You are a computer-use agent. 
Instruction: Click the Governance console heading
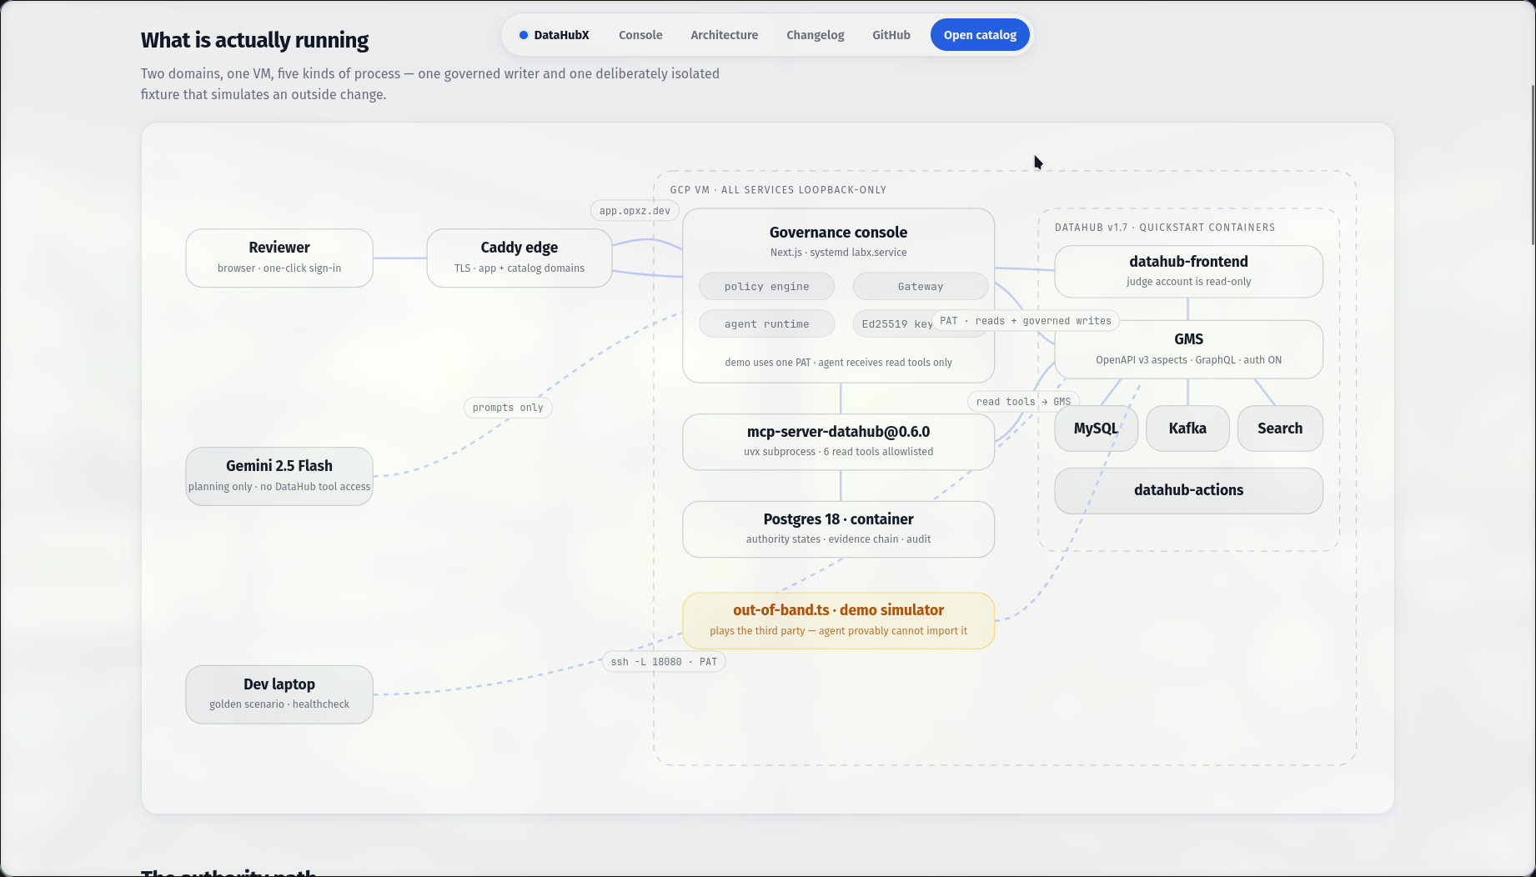pyautogui.click(x=838, y=233)
